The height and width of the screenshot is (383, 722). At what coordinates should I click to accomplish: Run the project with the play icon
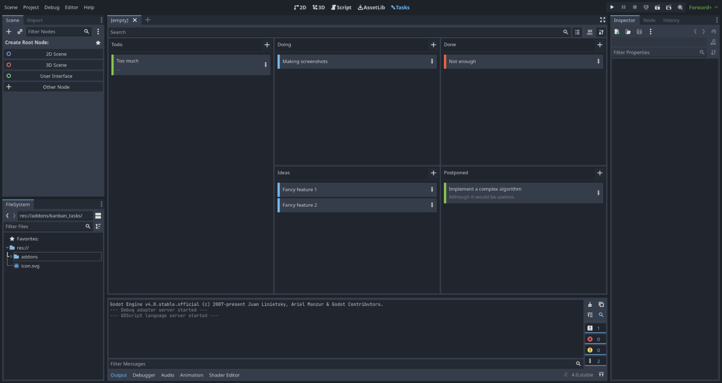click(612, 7)
